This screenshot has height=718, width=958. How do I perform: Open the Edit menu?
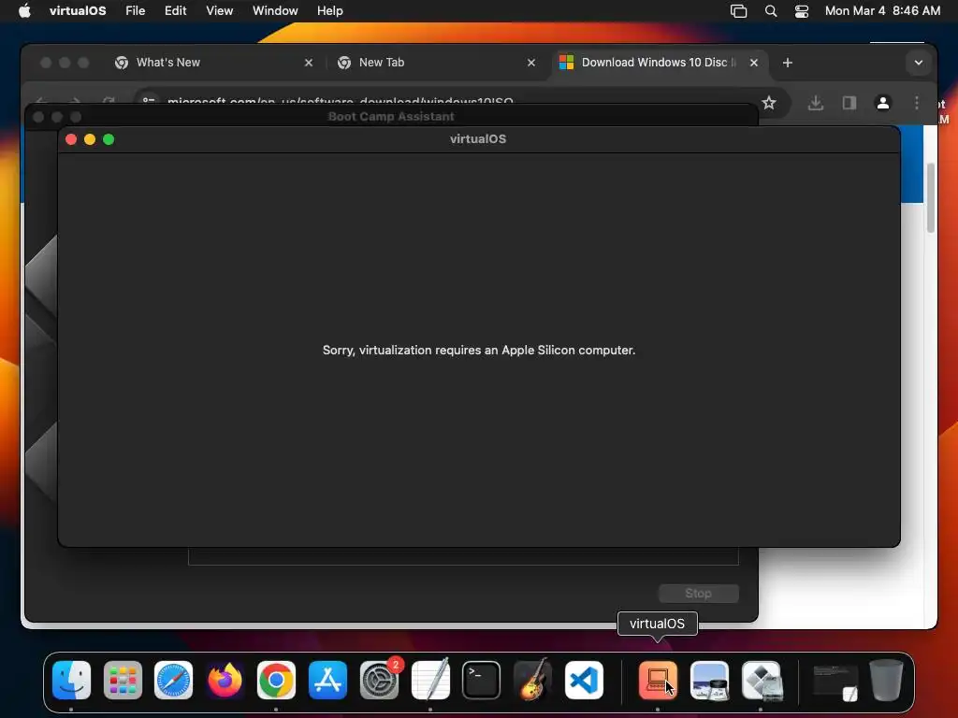[175, 11]
